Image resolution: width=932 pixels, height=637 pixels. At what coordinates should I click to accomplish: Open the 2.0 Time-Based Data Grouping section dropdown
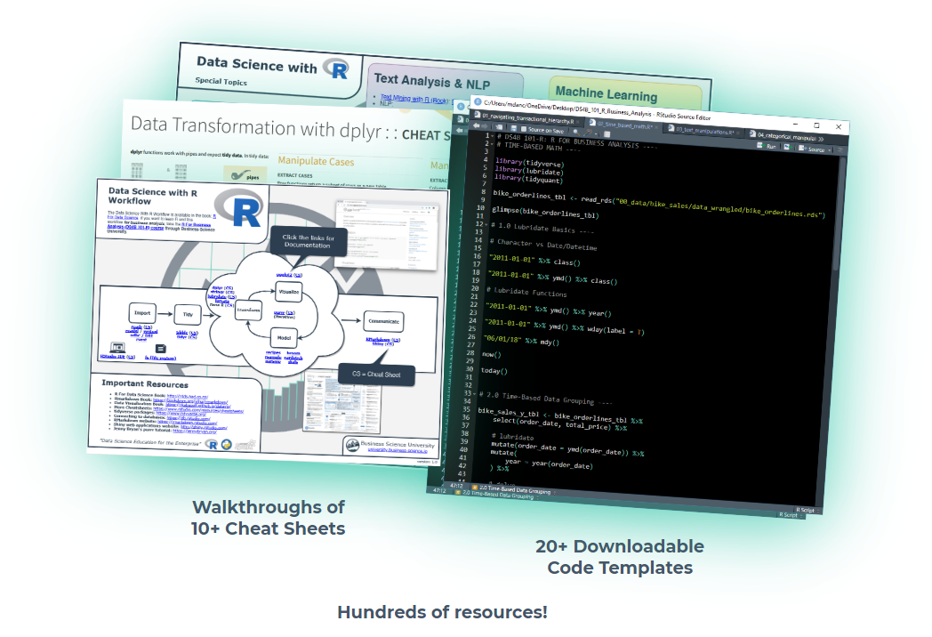click(x=514, y=489)
